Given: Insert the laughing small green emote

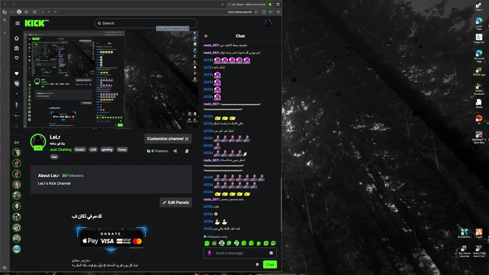Looking at the screenshot, I should [x=259, y=243].
